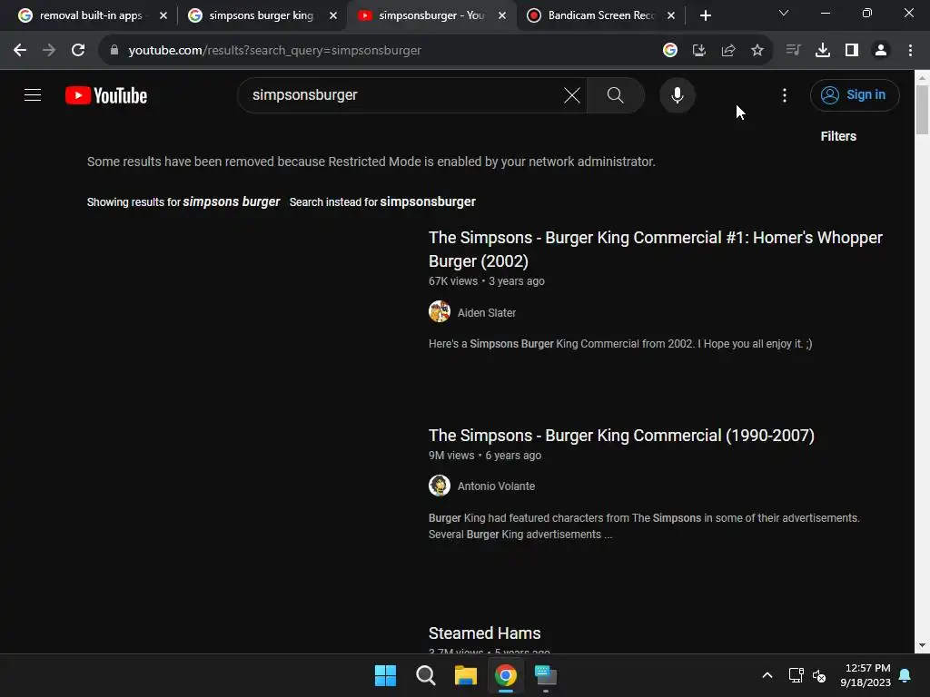This screenshot has height=697, width=930.
Task: Click 'simpsons burger' corrected query link
Action: pos(232,202)
